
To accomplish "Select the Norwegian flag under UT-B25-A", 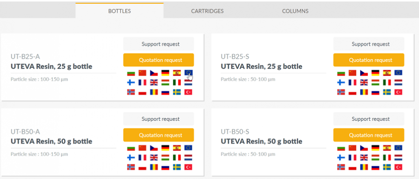I will coord(131,92).
